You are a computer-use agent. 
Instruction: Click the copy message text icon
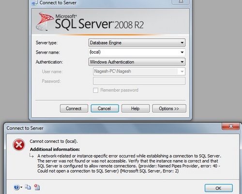coord(28,187)
